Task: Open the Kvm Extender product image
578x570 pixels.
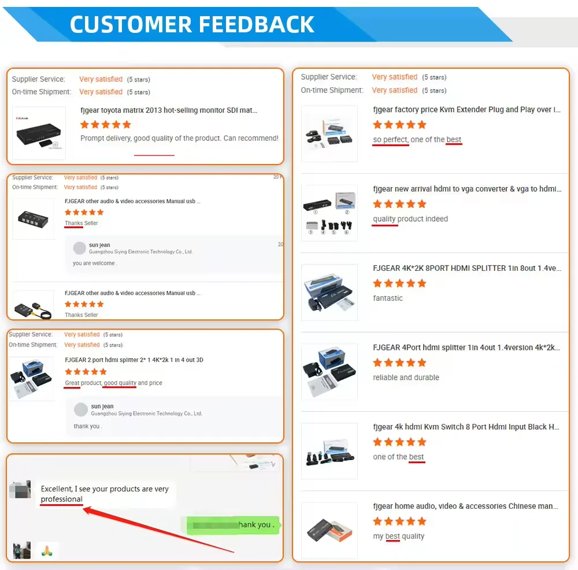Action: pyautogui.click(x=329, y=133)
